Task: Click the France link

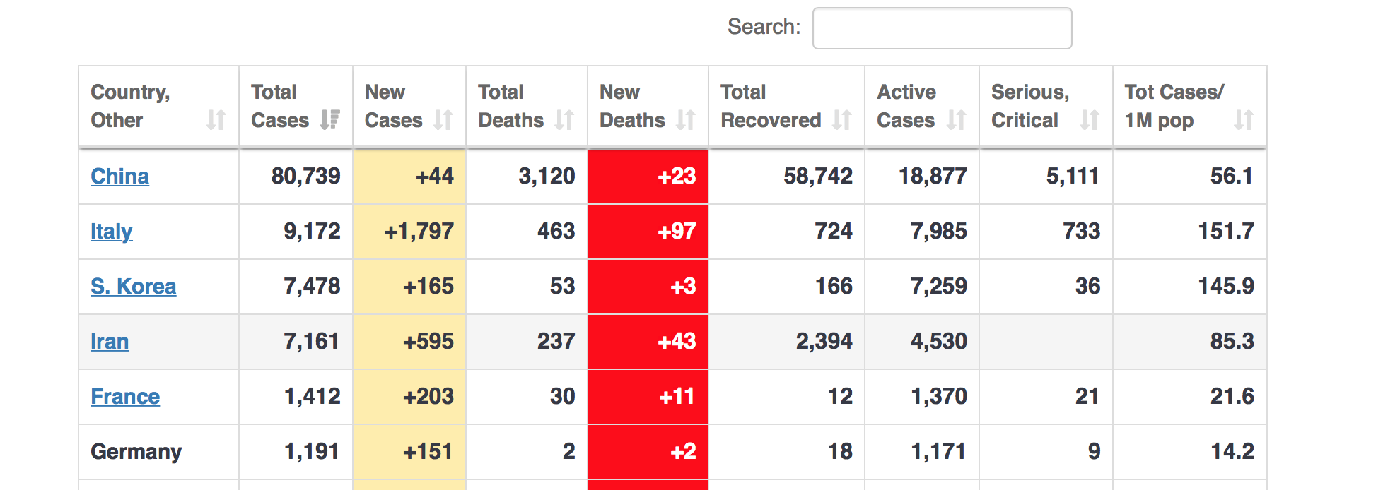Action: click(x=125, y=397)
